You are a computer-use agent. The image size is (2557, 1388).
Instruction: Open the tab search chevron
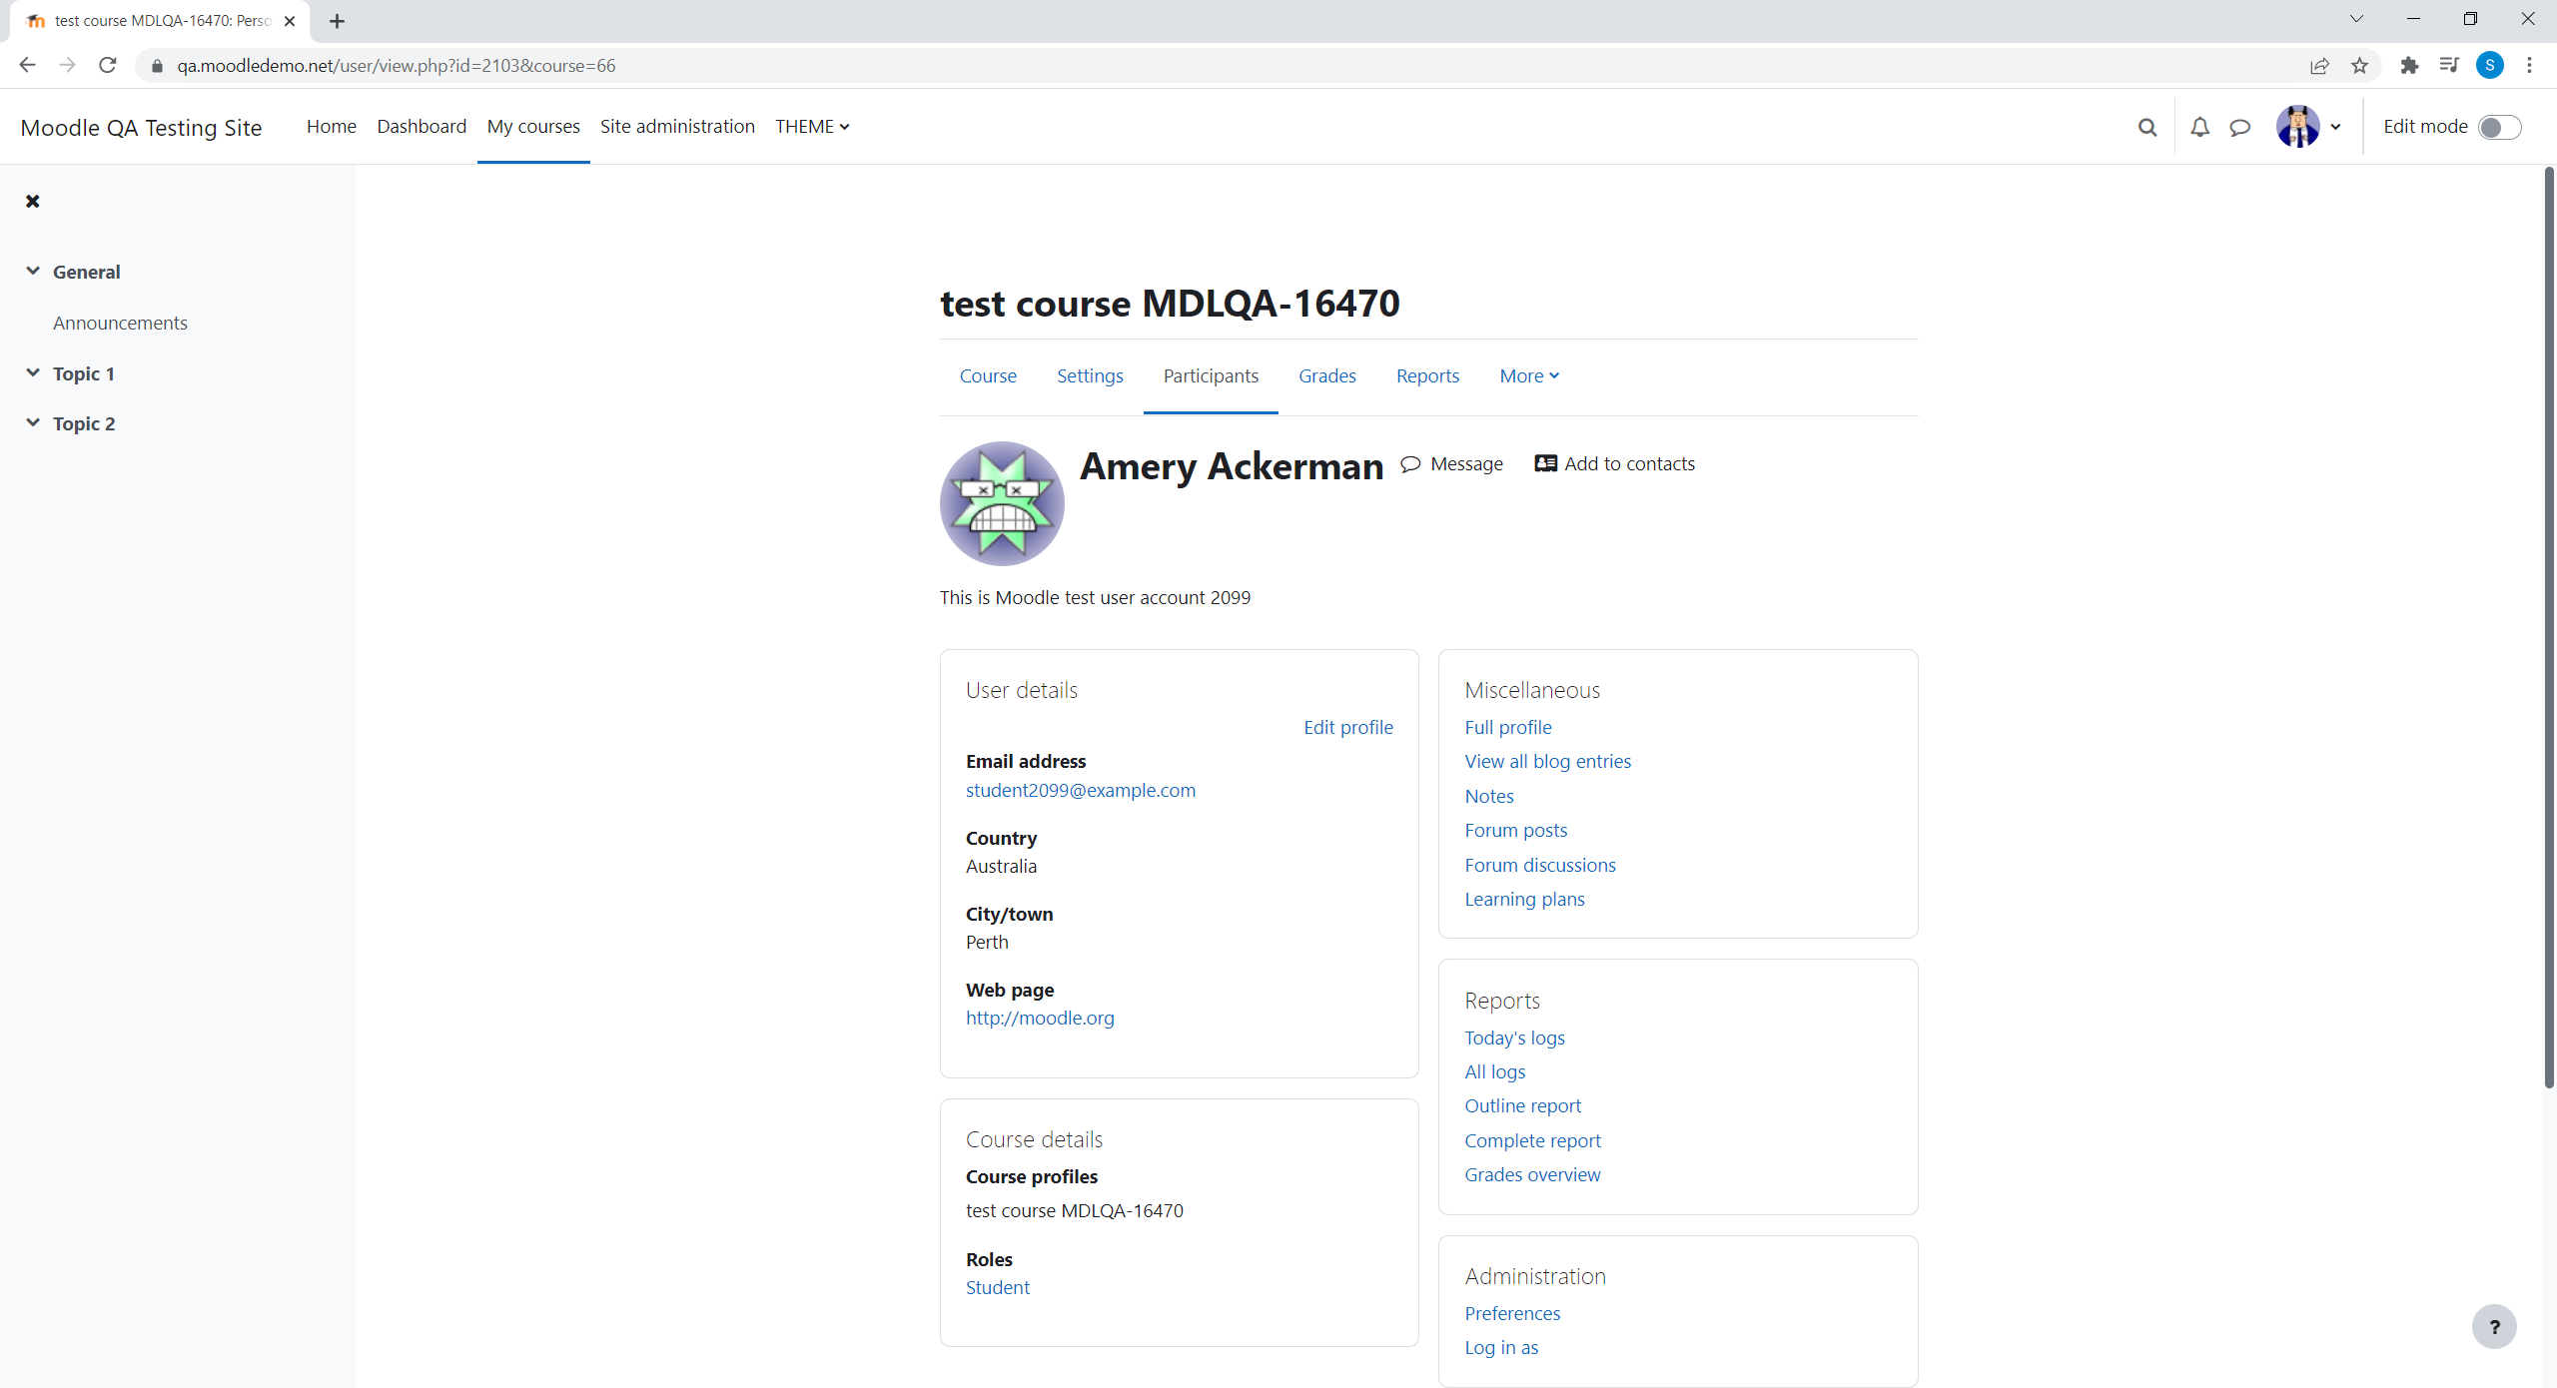click(x=2356, y=19)
